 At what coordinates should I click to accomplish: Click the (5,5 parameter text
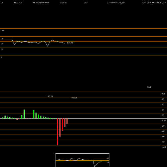86,3
